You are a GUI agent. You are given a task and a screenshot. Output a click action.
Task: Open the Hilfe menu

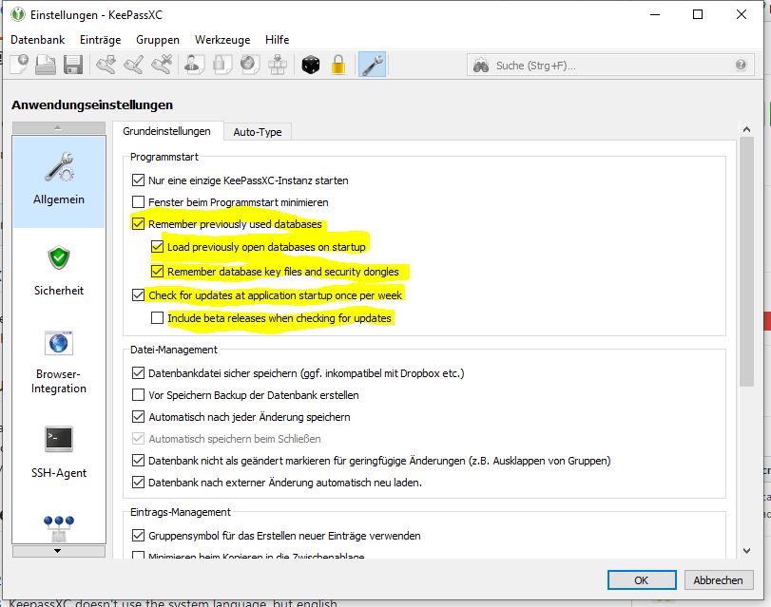point(278,40)
